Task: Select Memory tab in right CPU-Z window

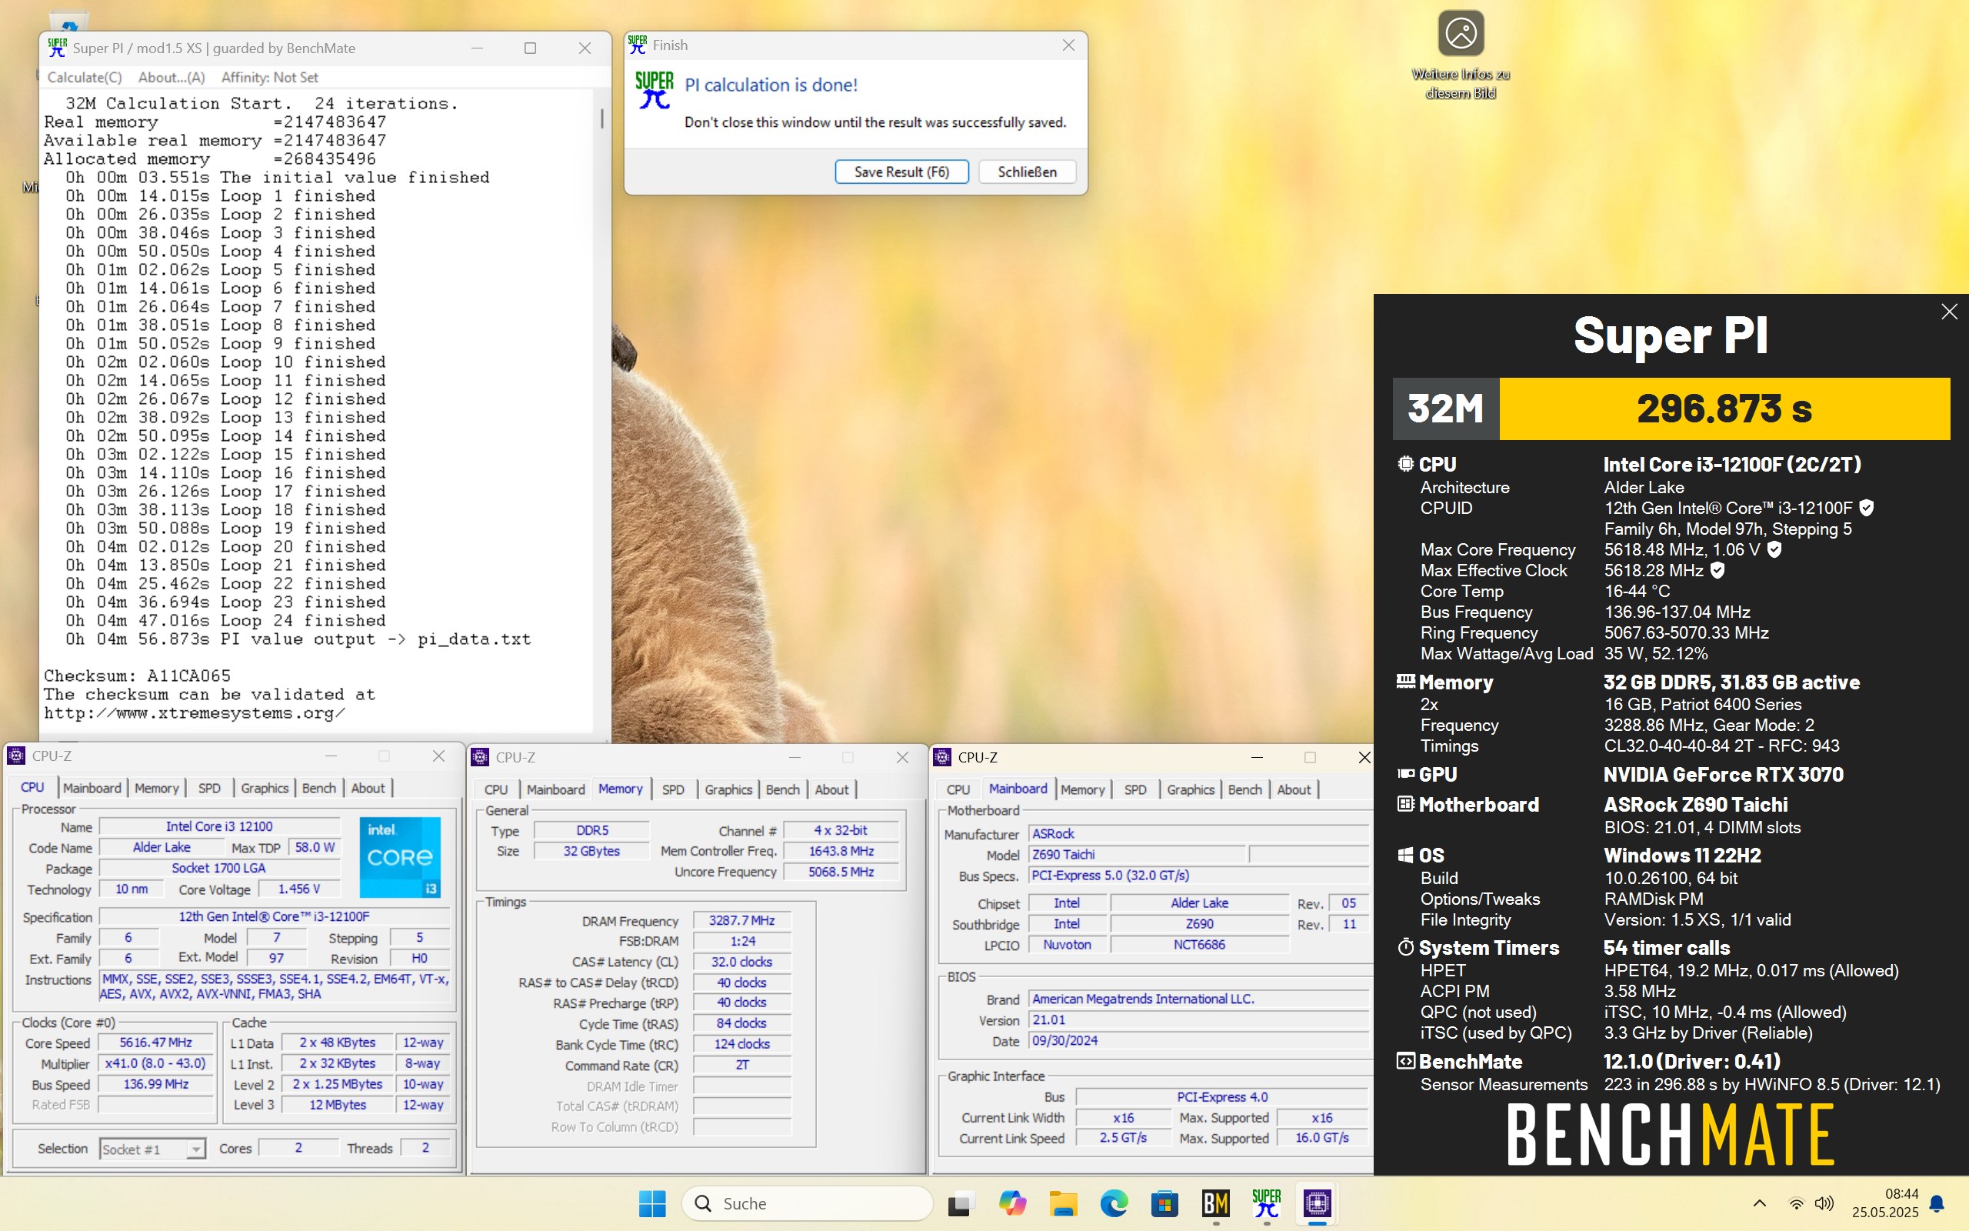Action: point(1083,789)
